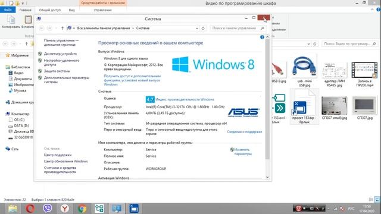Click 4,7 performance rating badge

[x=150, y=99]
